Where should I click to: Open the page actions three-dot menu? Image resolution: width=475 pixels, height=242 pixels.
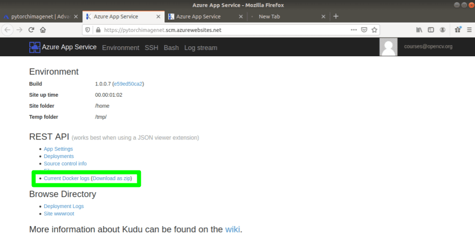click(354, 30)
